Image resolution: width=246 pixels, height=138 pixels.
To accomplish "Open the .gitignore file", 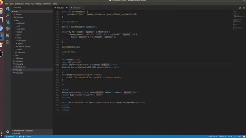I will [x=19, y=58].
